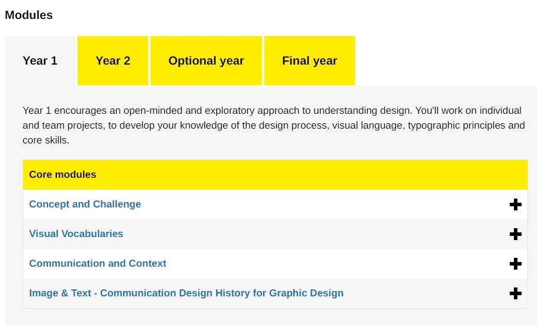Switch to the Year 2 tab
The width and height of the screenshot is (537, 326).
pyautogui.click(x=113, y=60)
